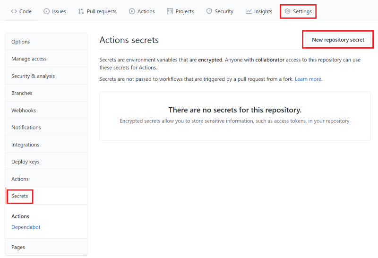Click the Actions play icon
Image resolution: width=378 pixels, height=258 pixels.
132,11
